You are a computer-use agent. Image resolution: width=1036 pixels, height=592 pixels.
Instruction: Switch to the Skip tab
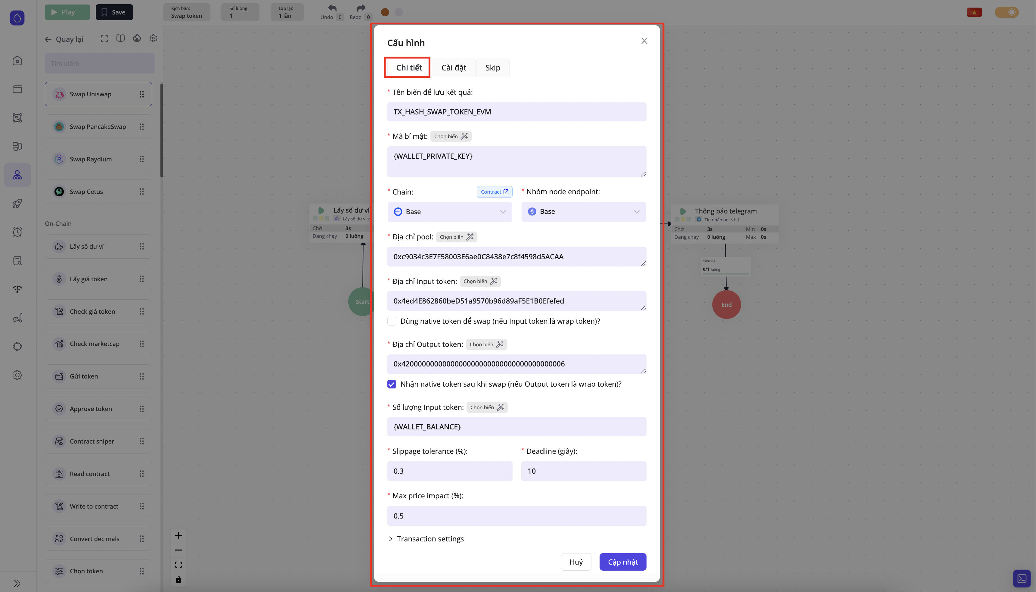(493, 68)
